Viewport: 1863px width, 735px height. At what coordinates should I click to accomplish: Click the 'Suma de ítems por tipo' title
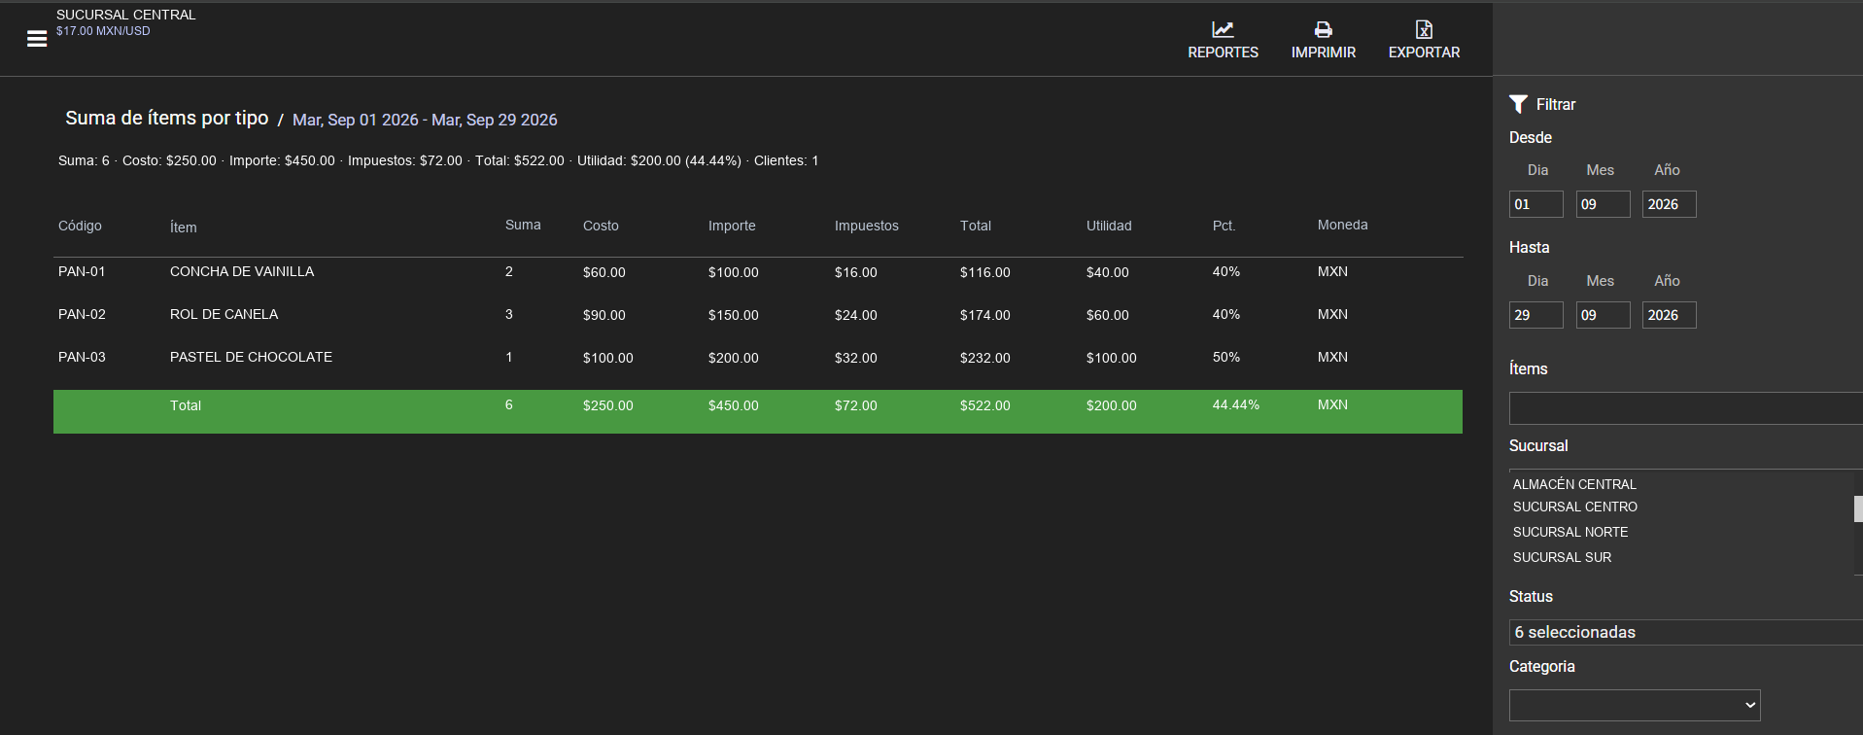pos(167,118)
